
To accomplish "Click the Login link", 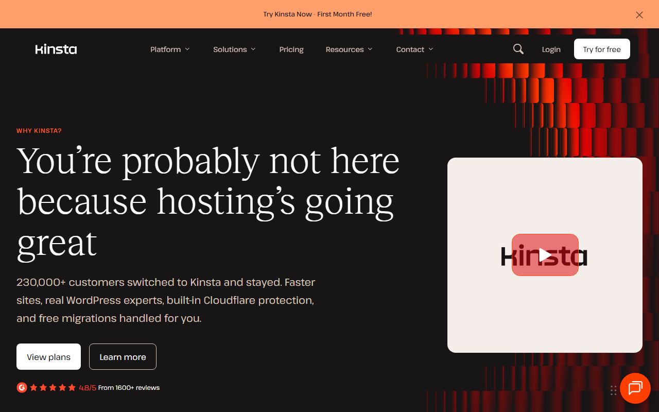I will point(551,49).
